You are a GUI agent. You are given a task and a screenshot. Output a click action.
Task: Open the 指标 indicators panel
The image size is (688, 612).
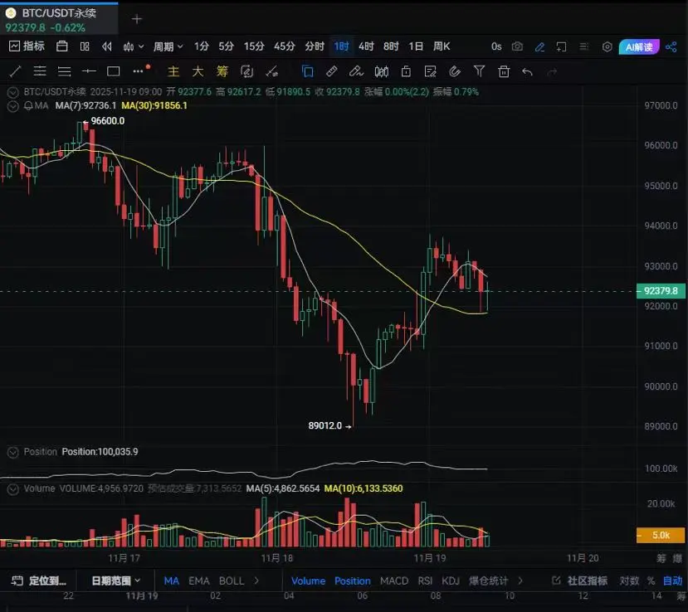[27, 46]
